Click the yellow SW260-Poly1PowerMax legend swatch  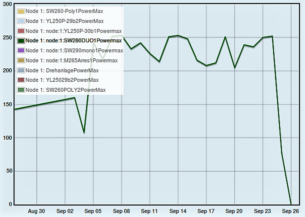coord(20,11)
